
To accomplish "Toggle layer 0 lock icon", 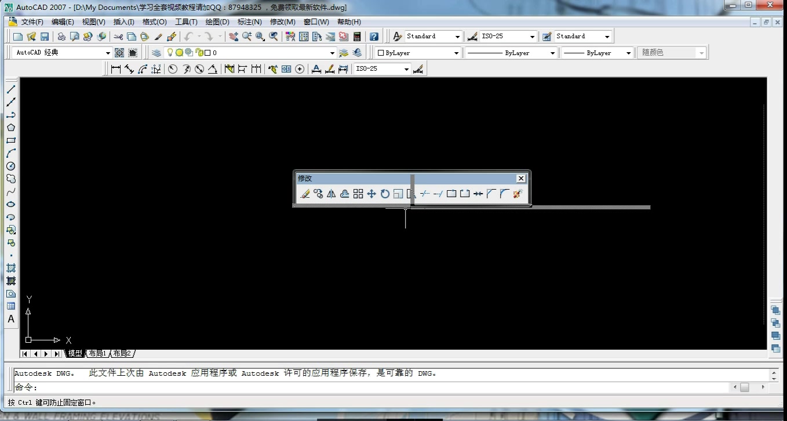I will tap(199, 53).
